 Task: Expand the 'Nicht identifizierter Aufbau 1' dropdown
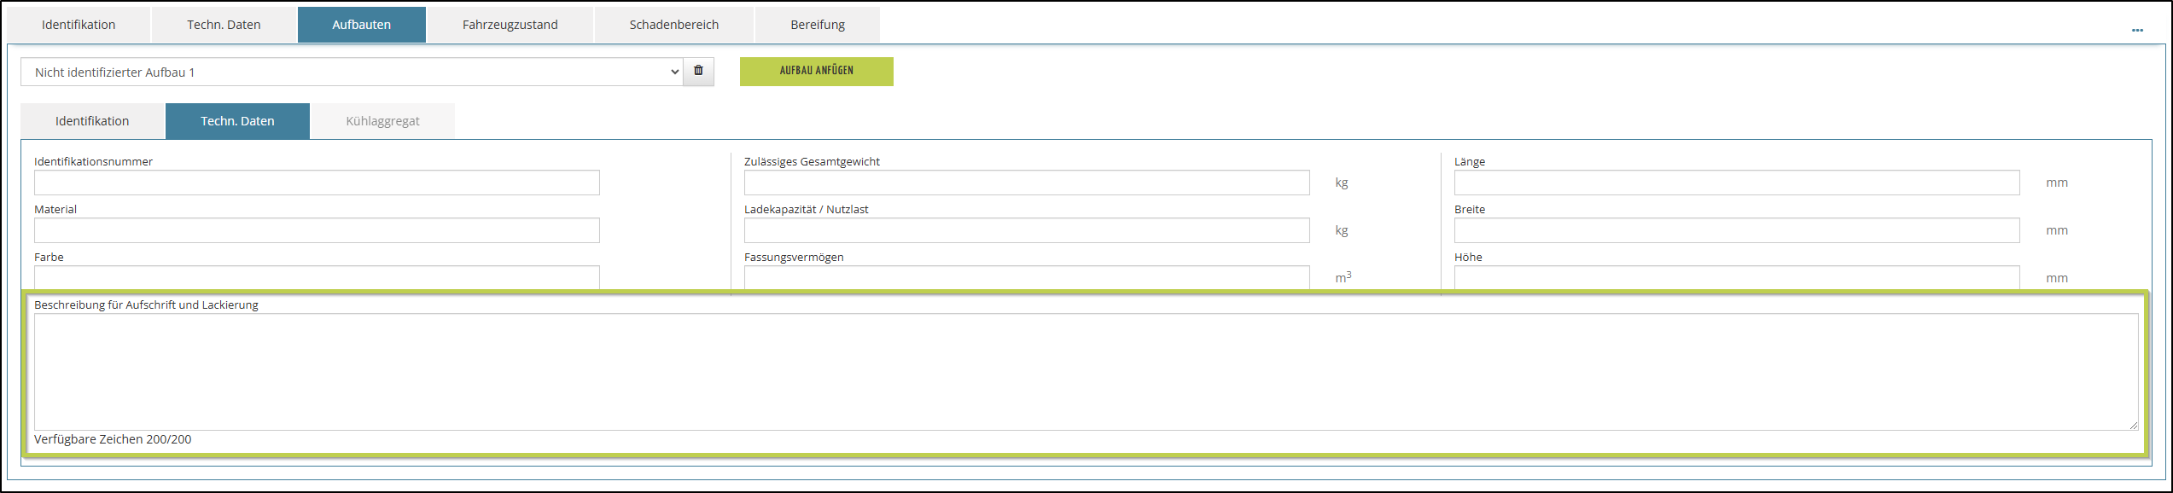(351, 72)
